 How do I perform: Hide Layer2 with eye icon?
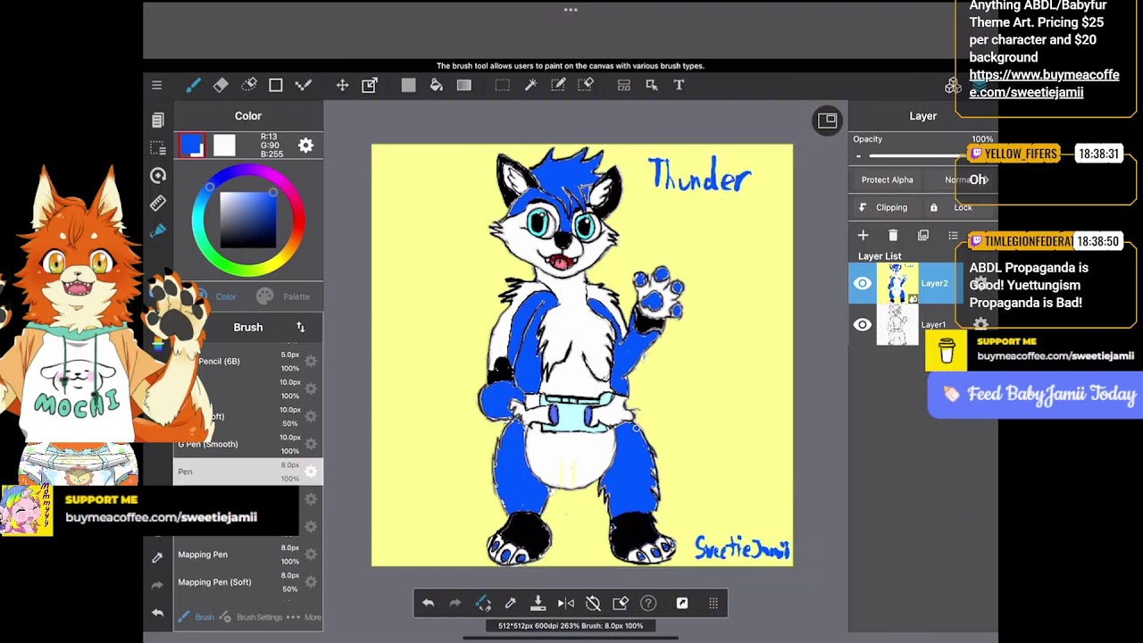tap(862, 284)
